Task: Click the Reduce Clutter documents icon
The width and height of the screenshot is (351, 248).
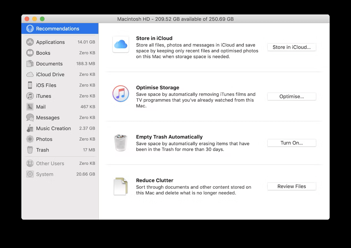Action: click(x=121, y=186)
